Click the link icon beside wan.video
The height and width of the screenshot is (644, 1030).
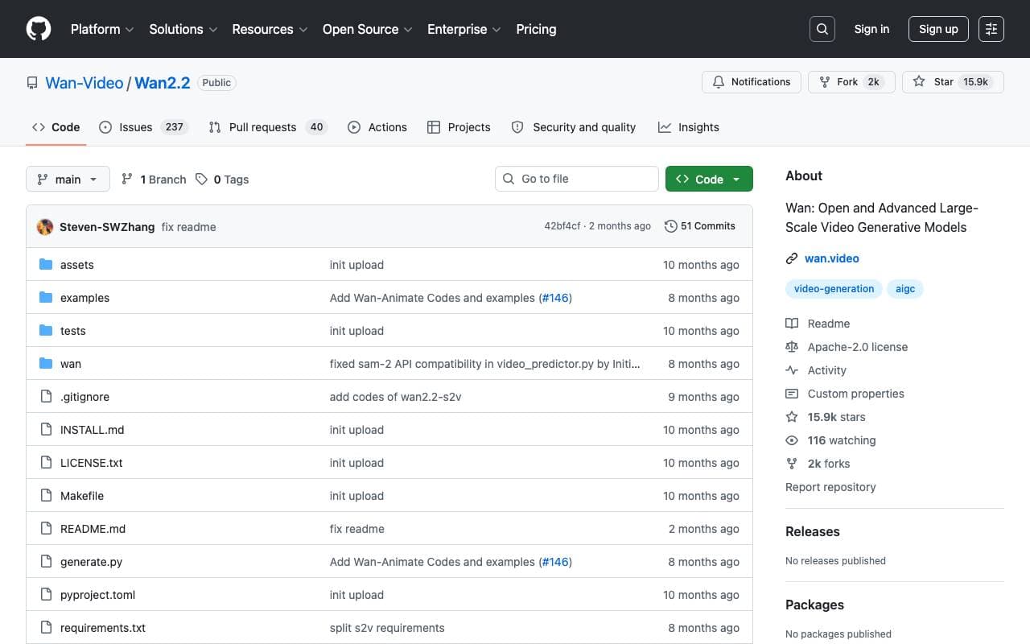coord(792,258)
